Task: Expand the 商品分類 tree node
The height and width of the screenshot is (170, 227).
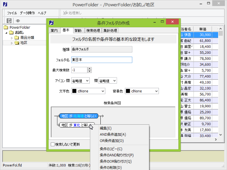Action: click(x=12, y=38)
